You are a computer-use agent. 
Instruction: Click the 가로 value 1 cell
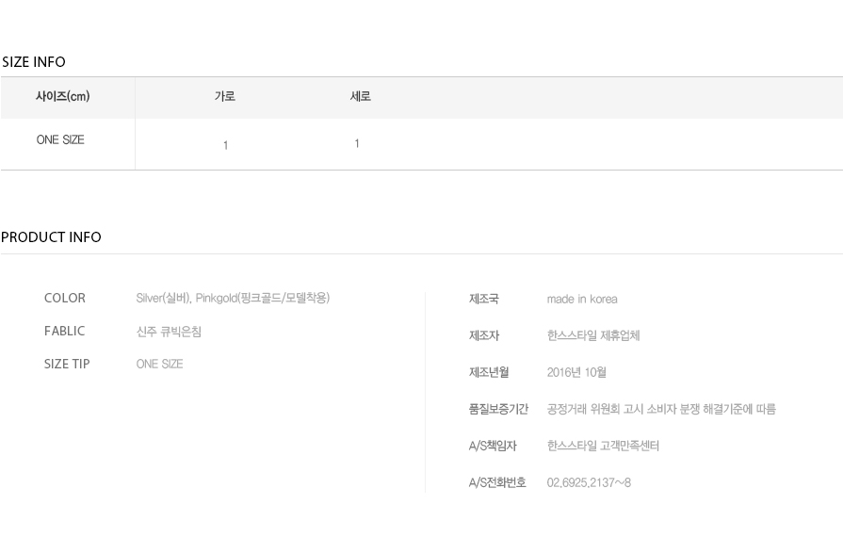pos(225,145)
